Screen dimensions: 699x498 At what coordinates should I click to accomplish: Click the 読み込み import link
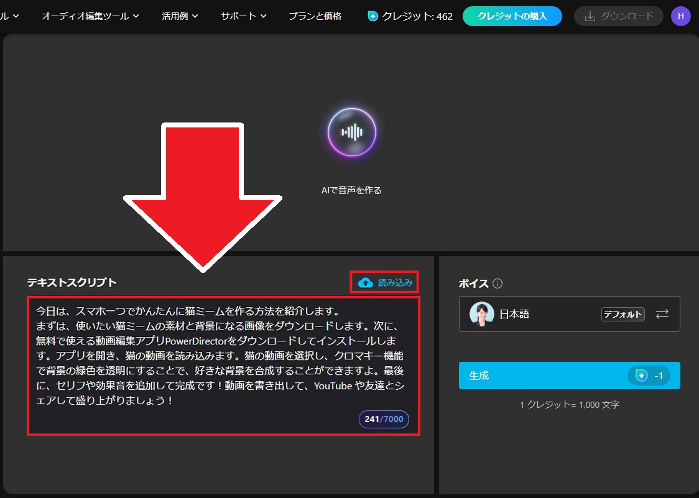click(385, 282)
